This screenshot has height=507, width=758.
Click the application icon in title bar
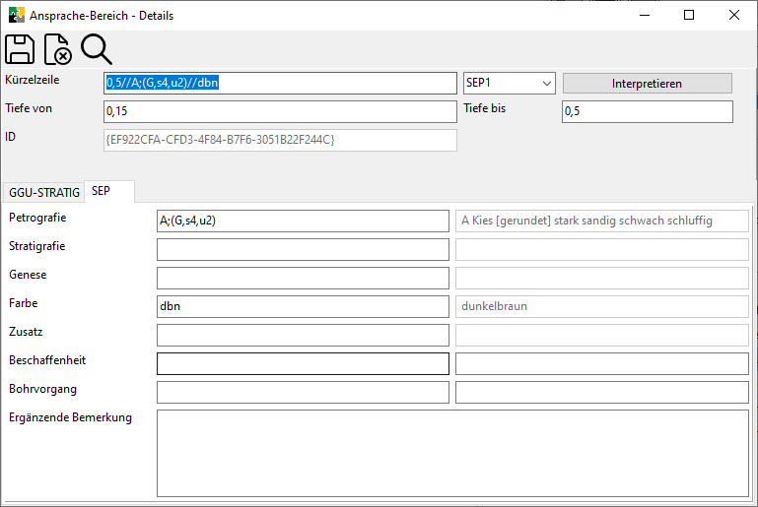pyautogui.click(x=15, y=16)
